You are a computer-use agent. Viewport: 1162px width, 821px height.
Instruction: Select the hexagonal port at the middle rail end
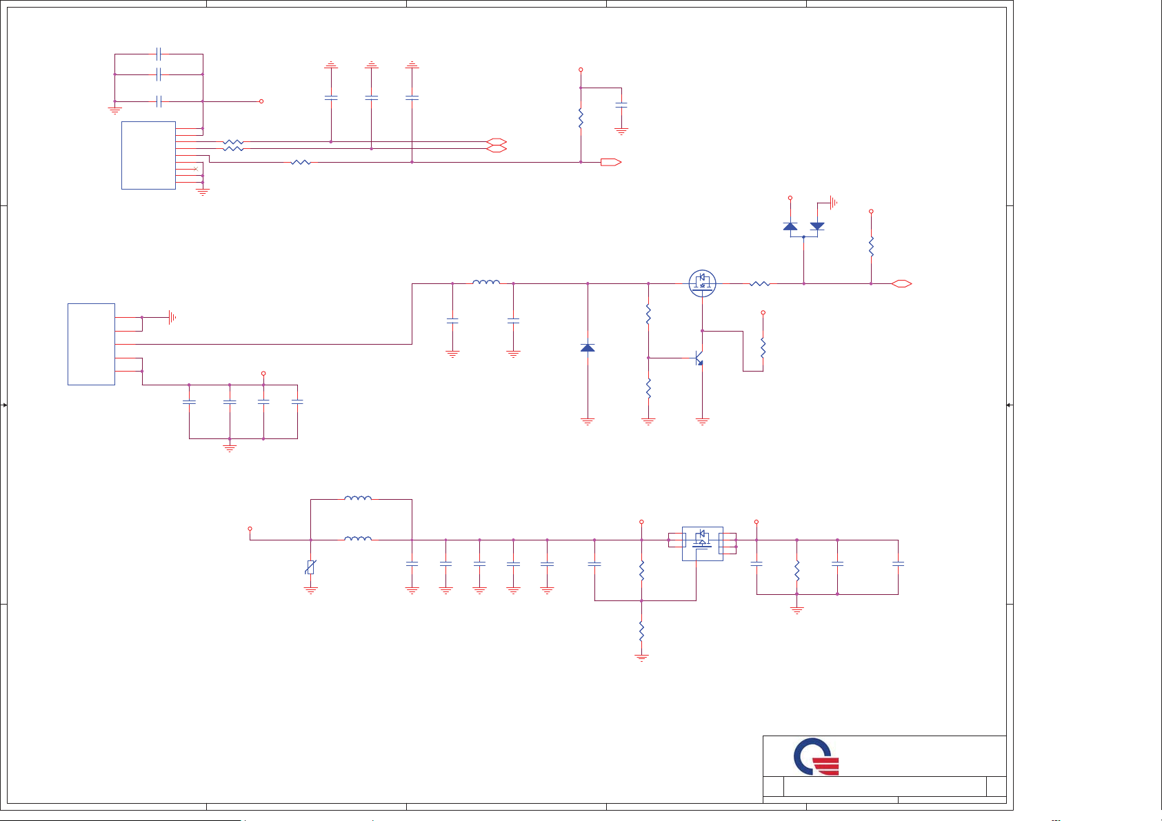click(x=901, y=283)
